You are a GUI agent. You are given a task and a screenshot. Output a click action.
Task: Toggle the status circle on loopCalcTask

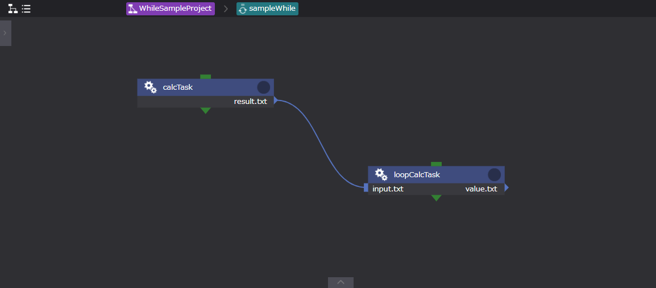click(494, 174)
